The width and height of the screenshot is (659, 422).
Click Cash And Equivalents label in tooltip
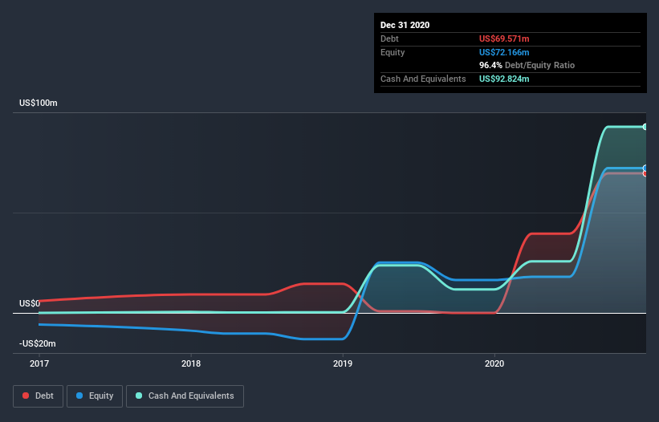(423, 79)
